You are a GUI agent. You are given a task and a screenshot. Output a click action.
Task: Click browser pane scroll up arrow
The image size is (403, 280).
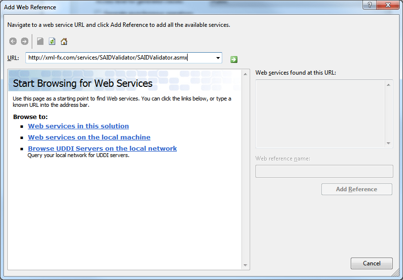[x=245, y=74]
